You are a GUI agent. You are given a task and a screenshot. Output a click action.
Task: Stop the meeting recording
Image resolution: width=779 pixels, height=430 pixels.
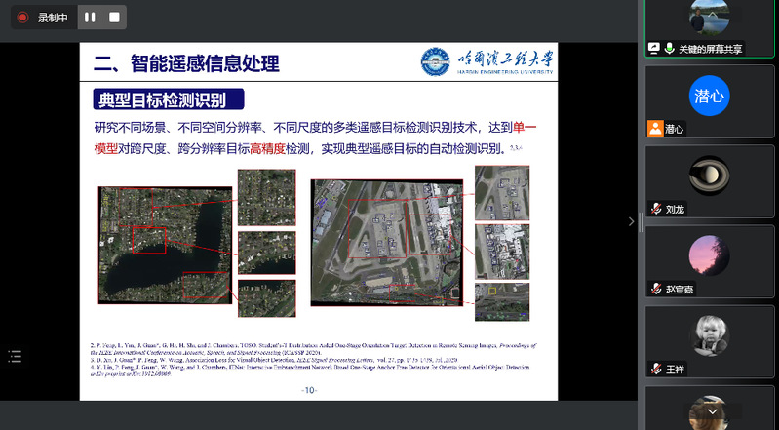tap(114, 18)
